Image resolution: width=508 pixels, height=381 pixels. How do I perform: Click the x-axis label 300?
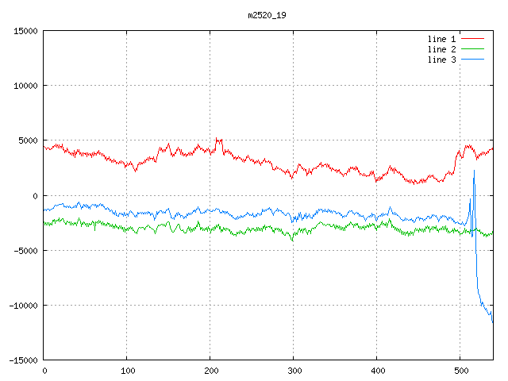(x=294, y=371)
